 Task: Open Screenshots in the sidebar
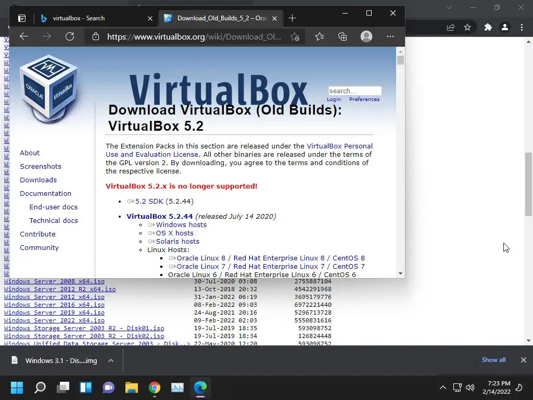(41, 166)
